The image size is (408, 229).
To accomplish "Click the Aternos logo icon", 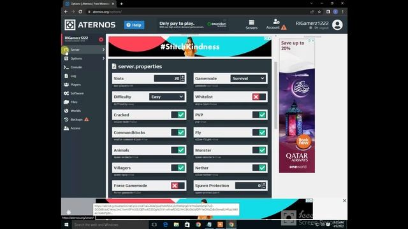I will tap(70, 25).
